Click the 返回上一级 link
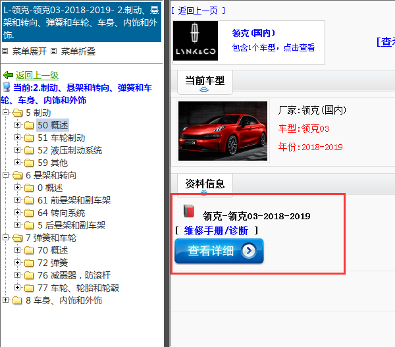 pos(37,75)
